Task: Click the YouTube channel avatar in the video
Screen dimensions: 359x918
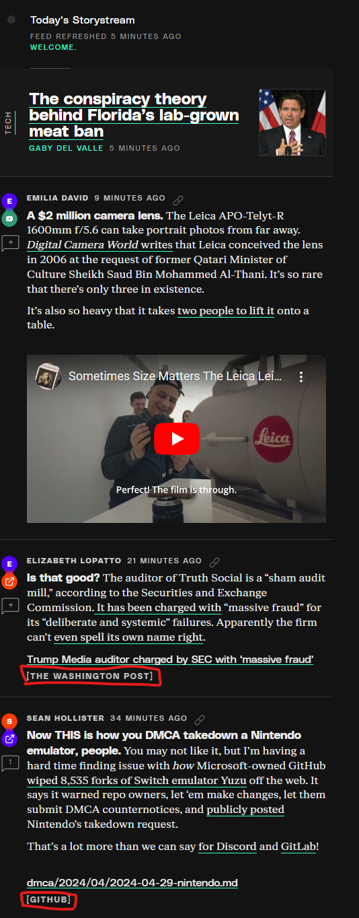Action: coord(48,376)
